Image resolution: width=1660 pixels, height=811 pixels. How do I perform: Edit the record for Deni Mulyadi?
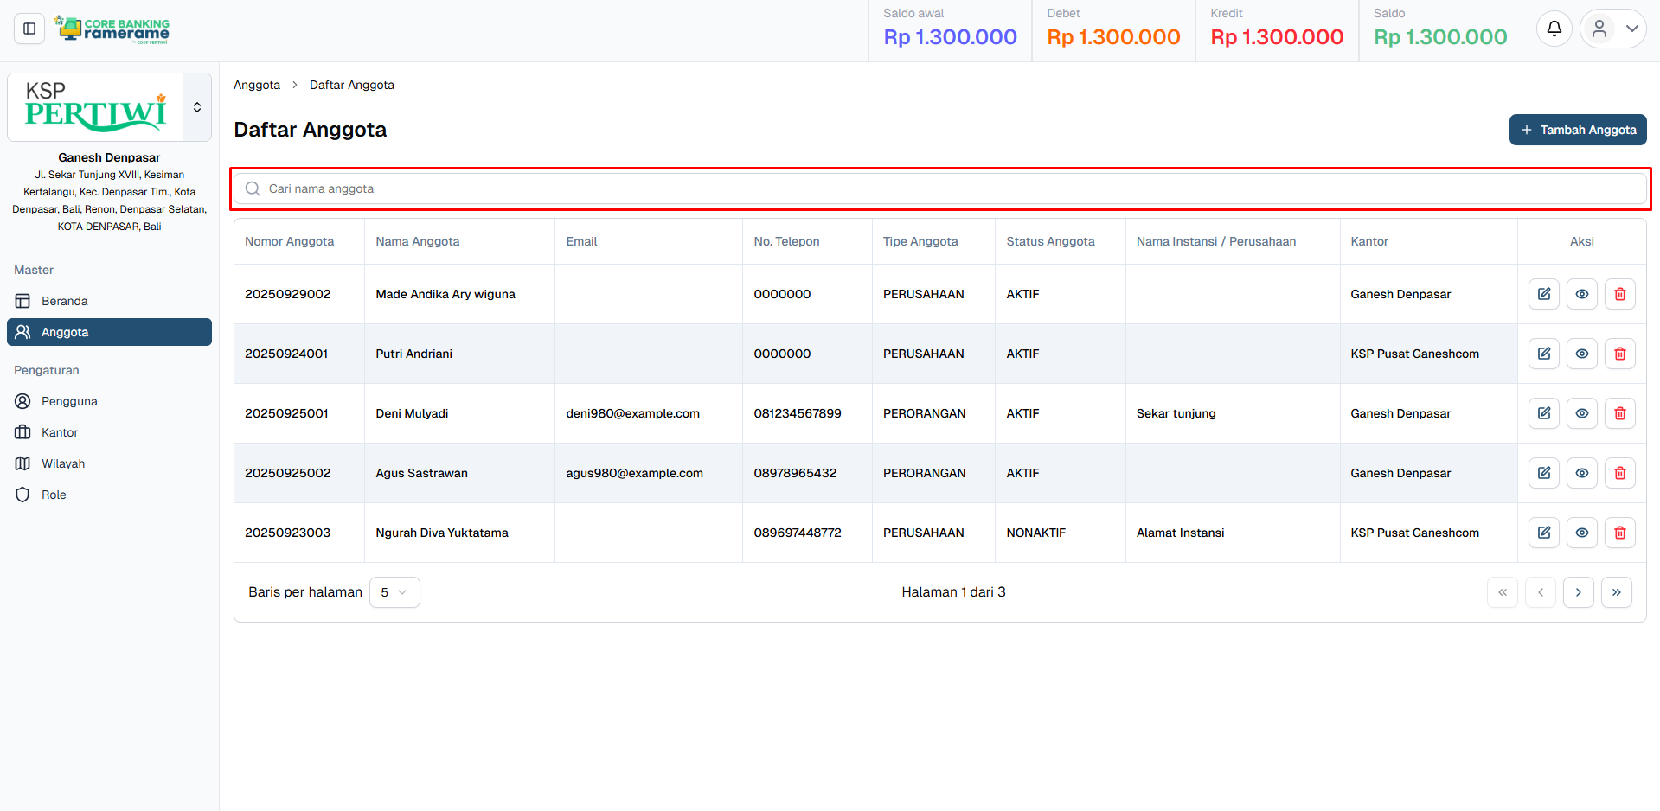pos(1543,413)
